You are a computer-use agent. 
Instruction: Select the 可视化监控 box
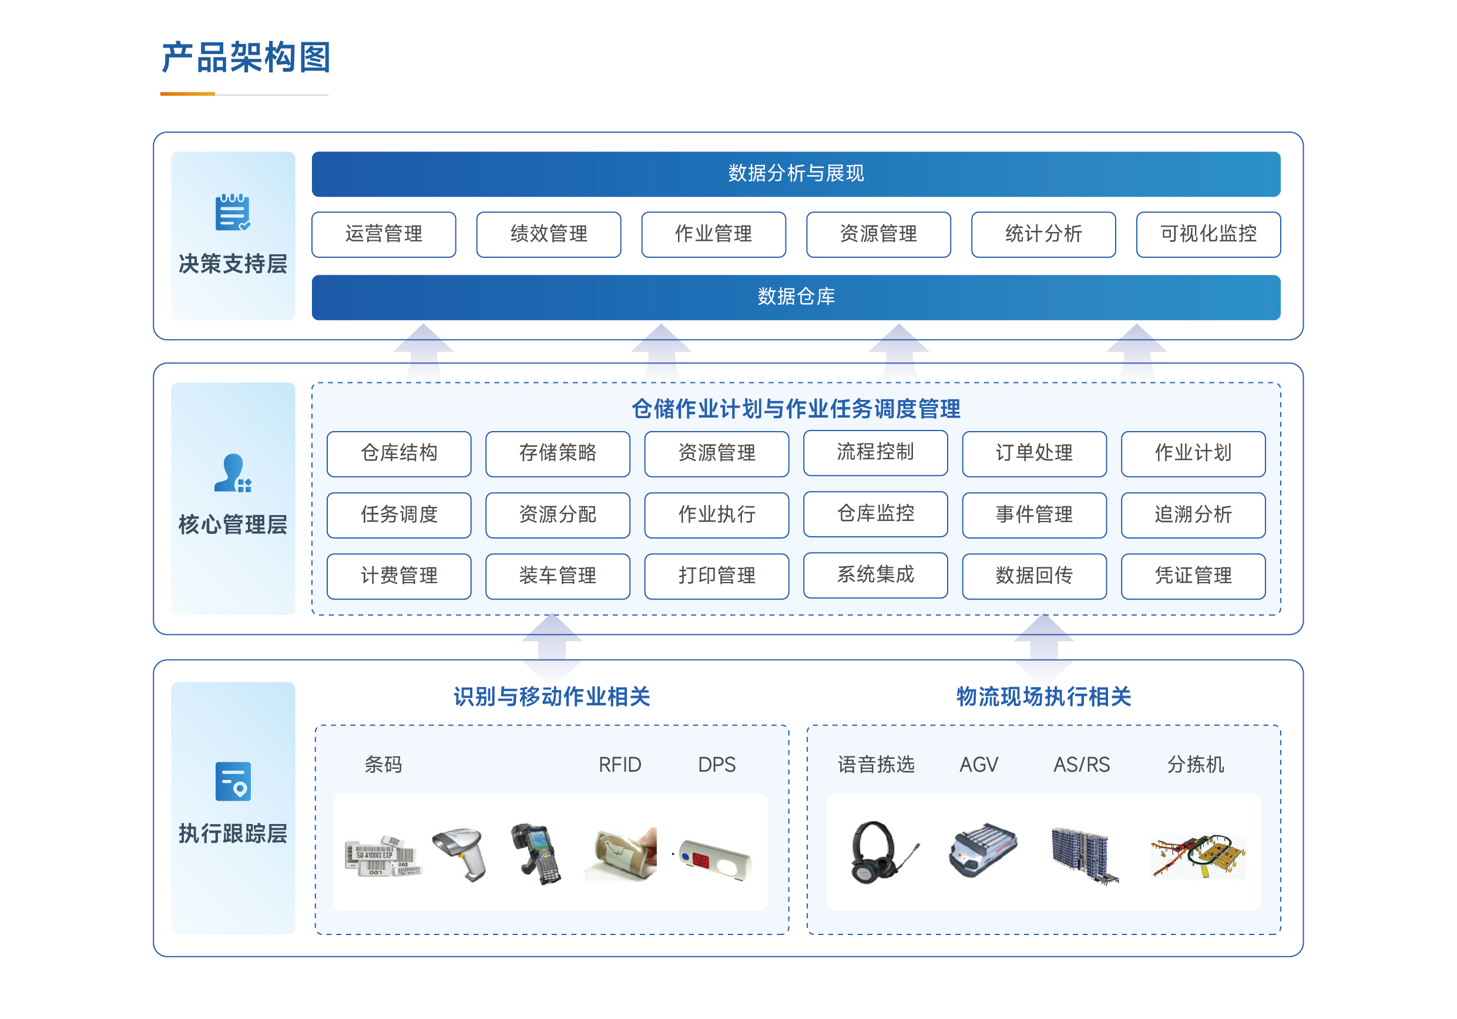pos(1208,234)
